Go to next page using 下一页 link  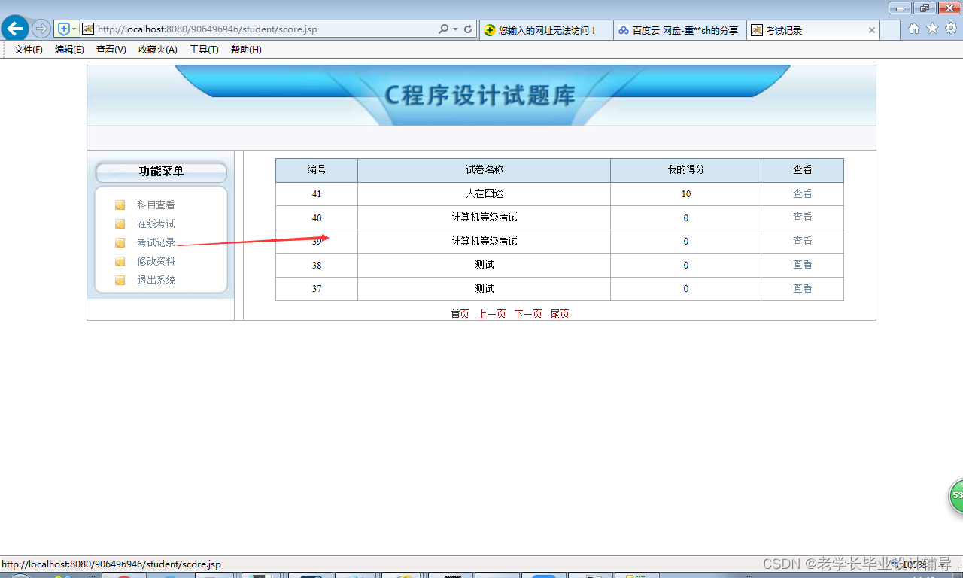click(527, 314)
